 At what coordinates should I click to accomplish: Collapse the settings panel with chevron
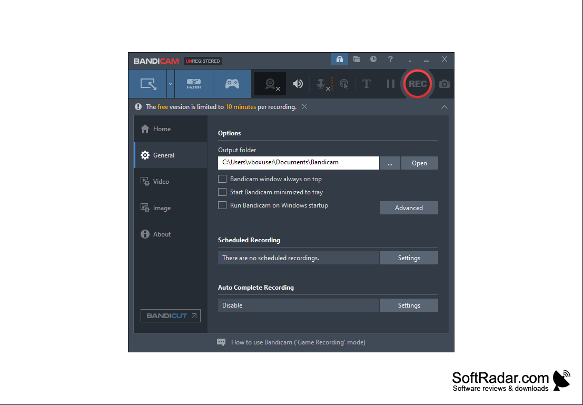444,107
